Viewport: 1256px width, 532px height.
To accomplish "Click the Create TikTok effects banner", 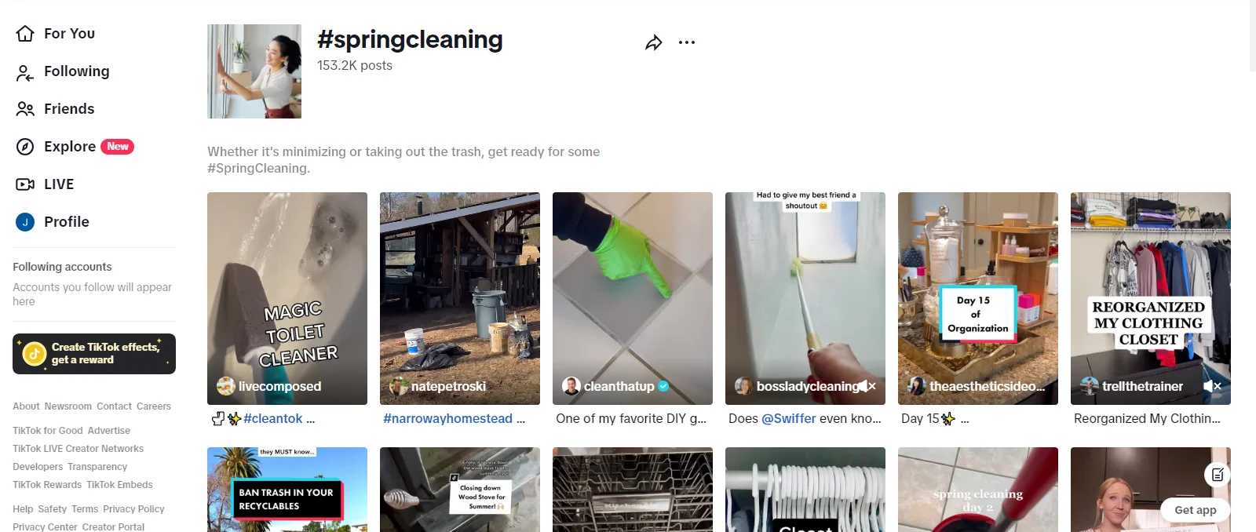I will tap(94, 354).
